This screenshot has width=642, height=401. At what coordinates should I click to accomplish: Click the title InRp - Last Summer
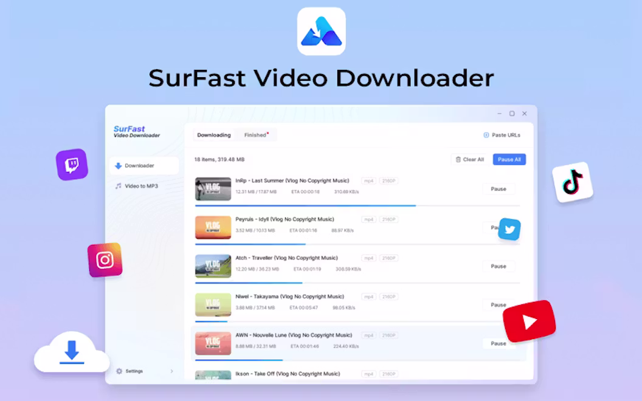pos(292,180)
